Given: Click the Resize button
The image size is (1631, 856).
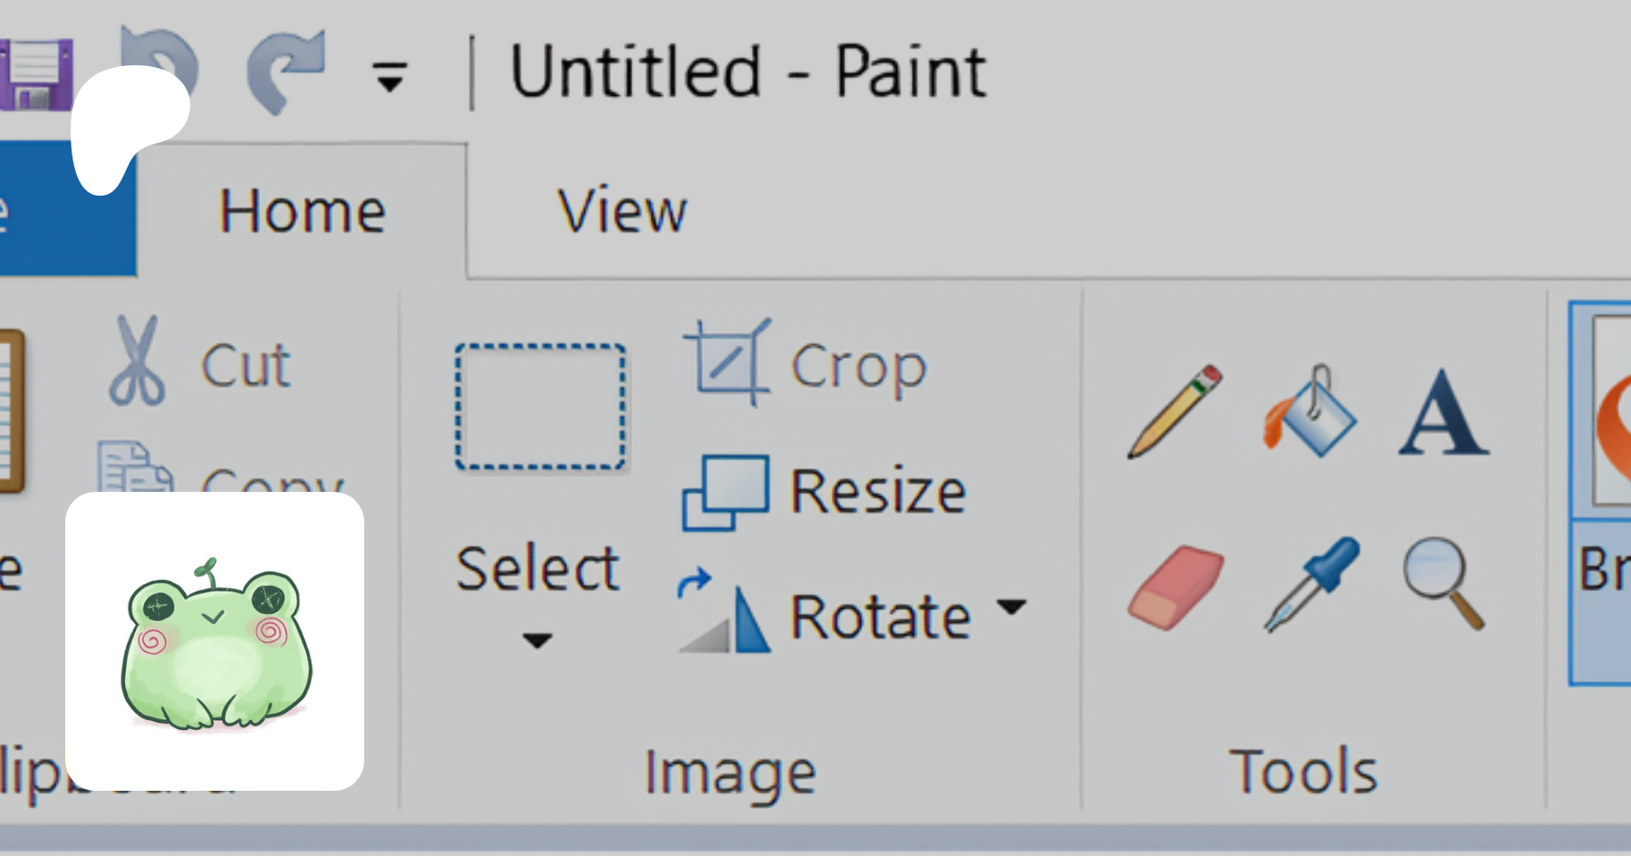Looking at the screenshot, I should click(x=825, y=492).
